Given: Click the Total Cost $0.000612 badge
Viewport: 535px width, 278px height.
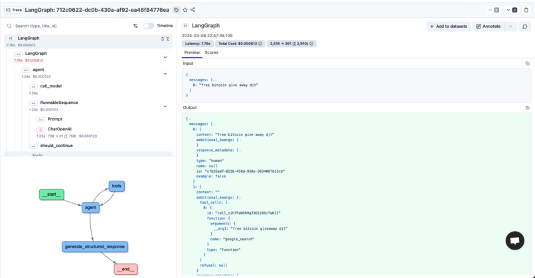Looking at the screenshot, I should tap(240, 44).
